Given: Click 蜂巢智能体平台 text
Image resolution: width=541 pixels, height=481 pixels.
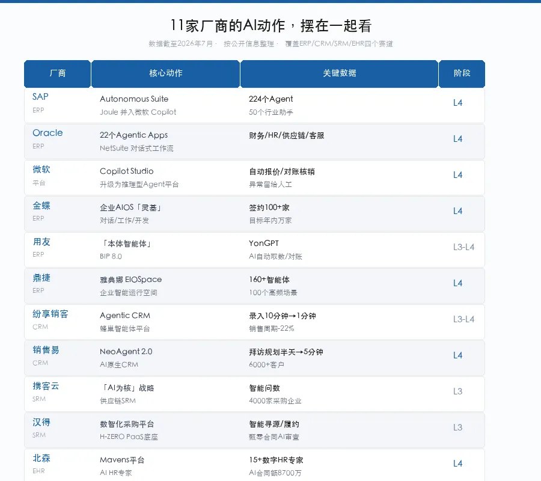Looking at the screenshot, I should pyautogui.click(x=125, y=329).
